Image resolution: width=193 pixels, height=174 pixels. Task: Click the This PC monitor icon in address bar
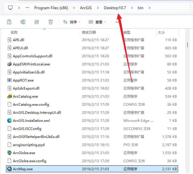10,8
